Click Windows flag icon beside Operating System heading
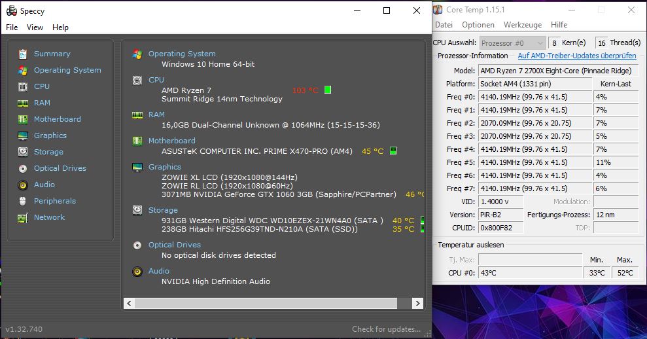Image resolution: width=647 pixels, height=339 pixels. point(137,54)
